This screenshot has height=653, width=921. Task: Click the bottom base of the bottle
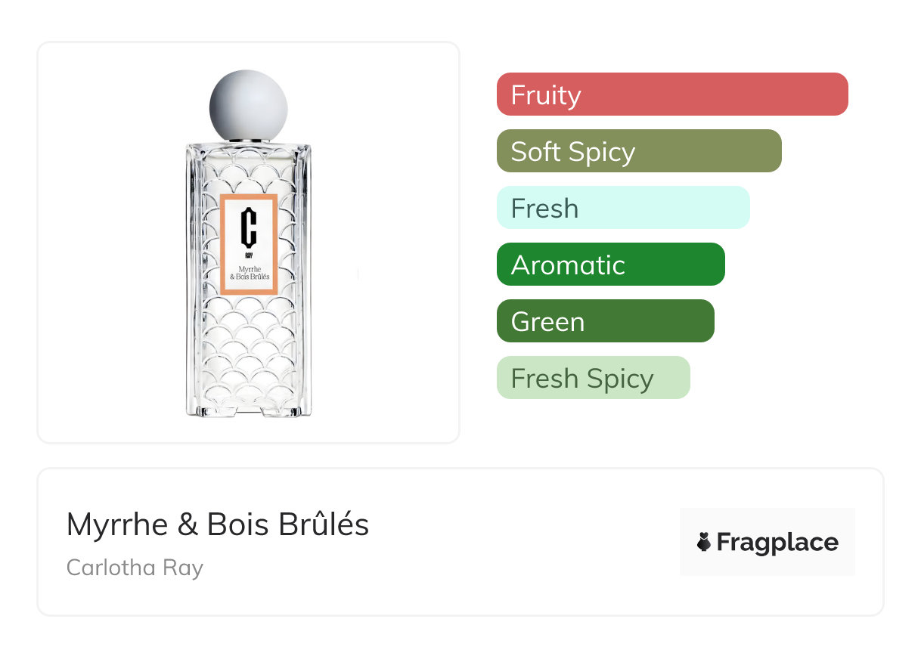click(248, 410)
